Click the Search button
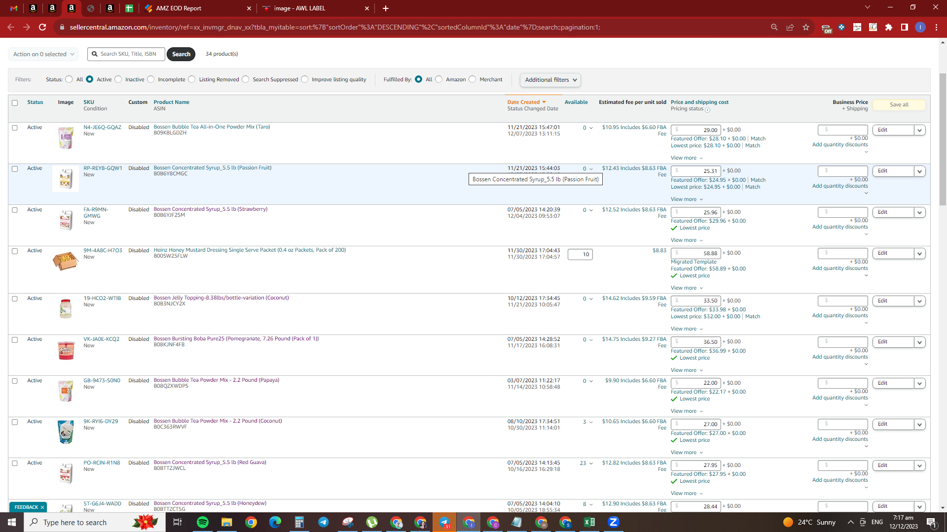 tap(181, 54)
